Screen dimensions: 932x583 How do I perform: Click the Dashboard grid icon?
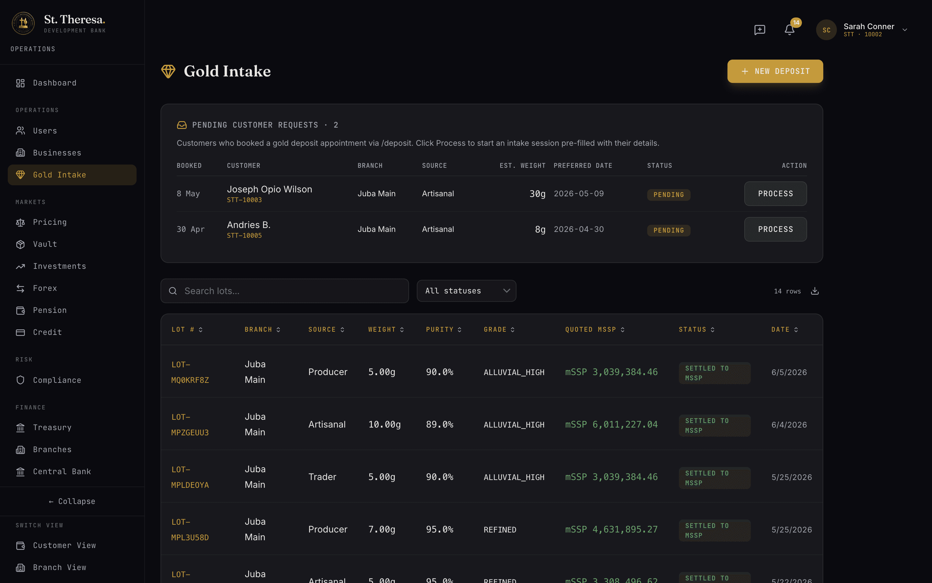pos(20,83)
